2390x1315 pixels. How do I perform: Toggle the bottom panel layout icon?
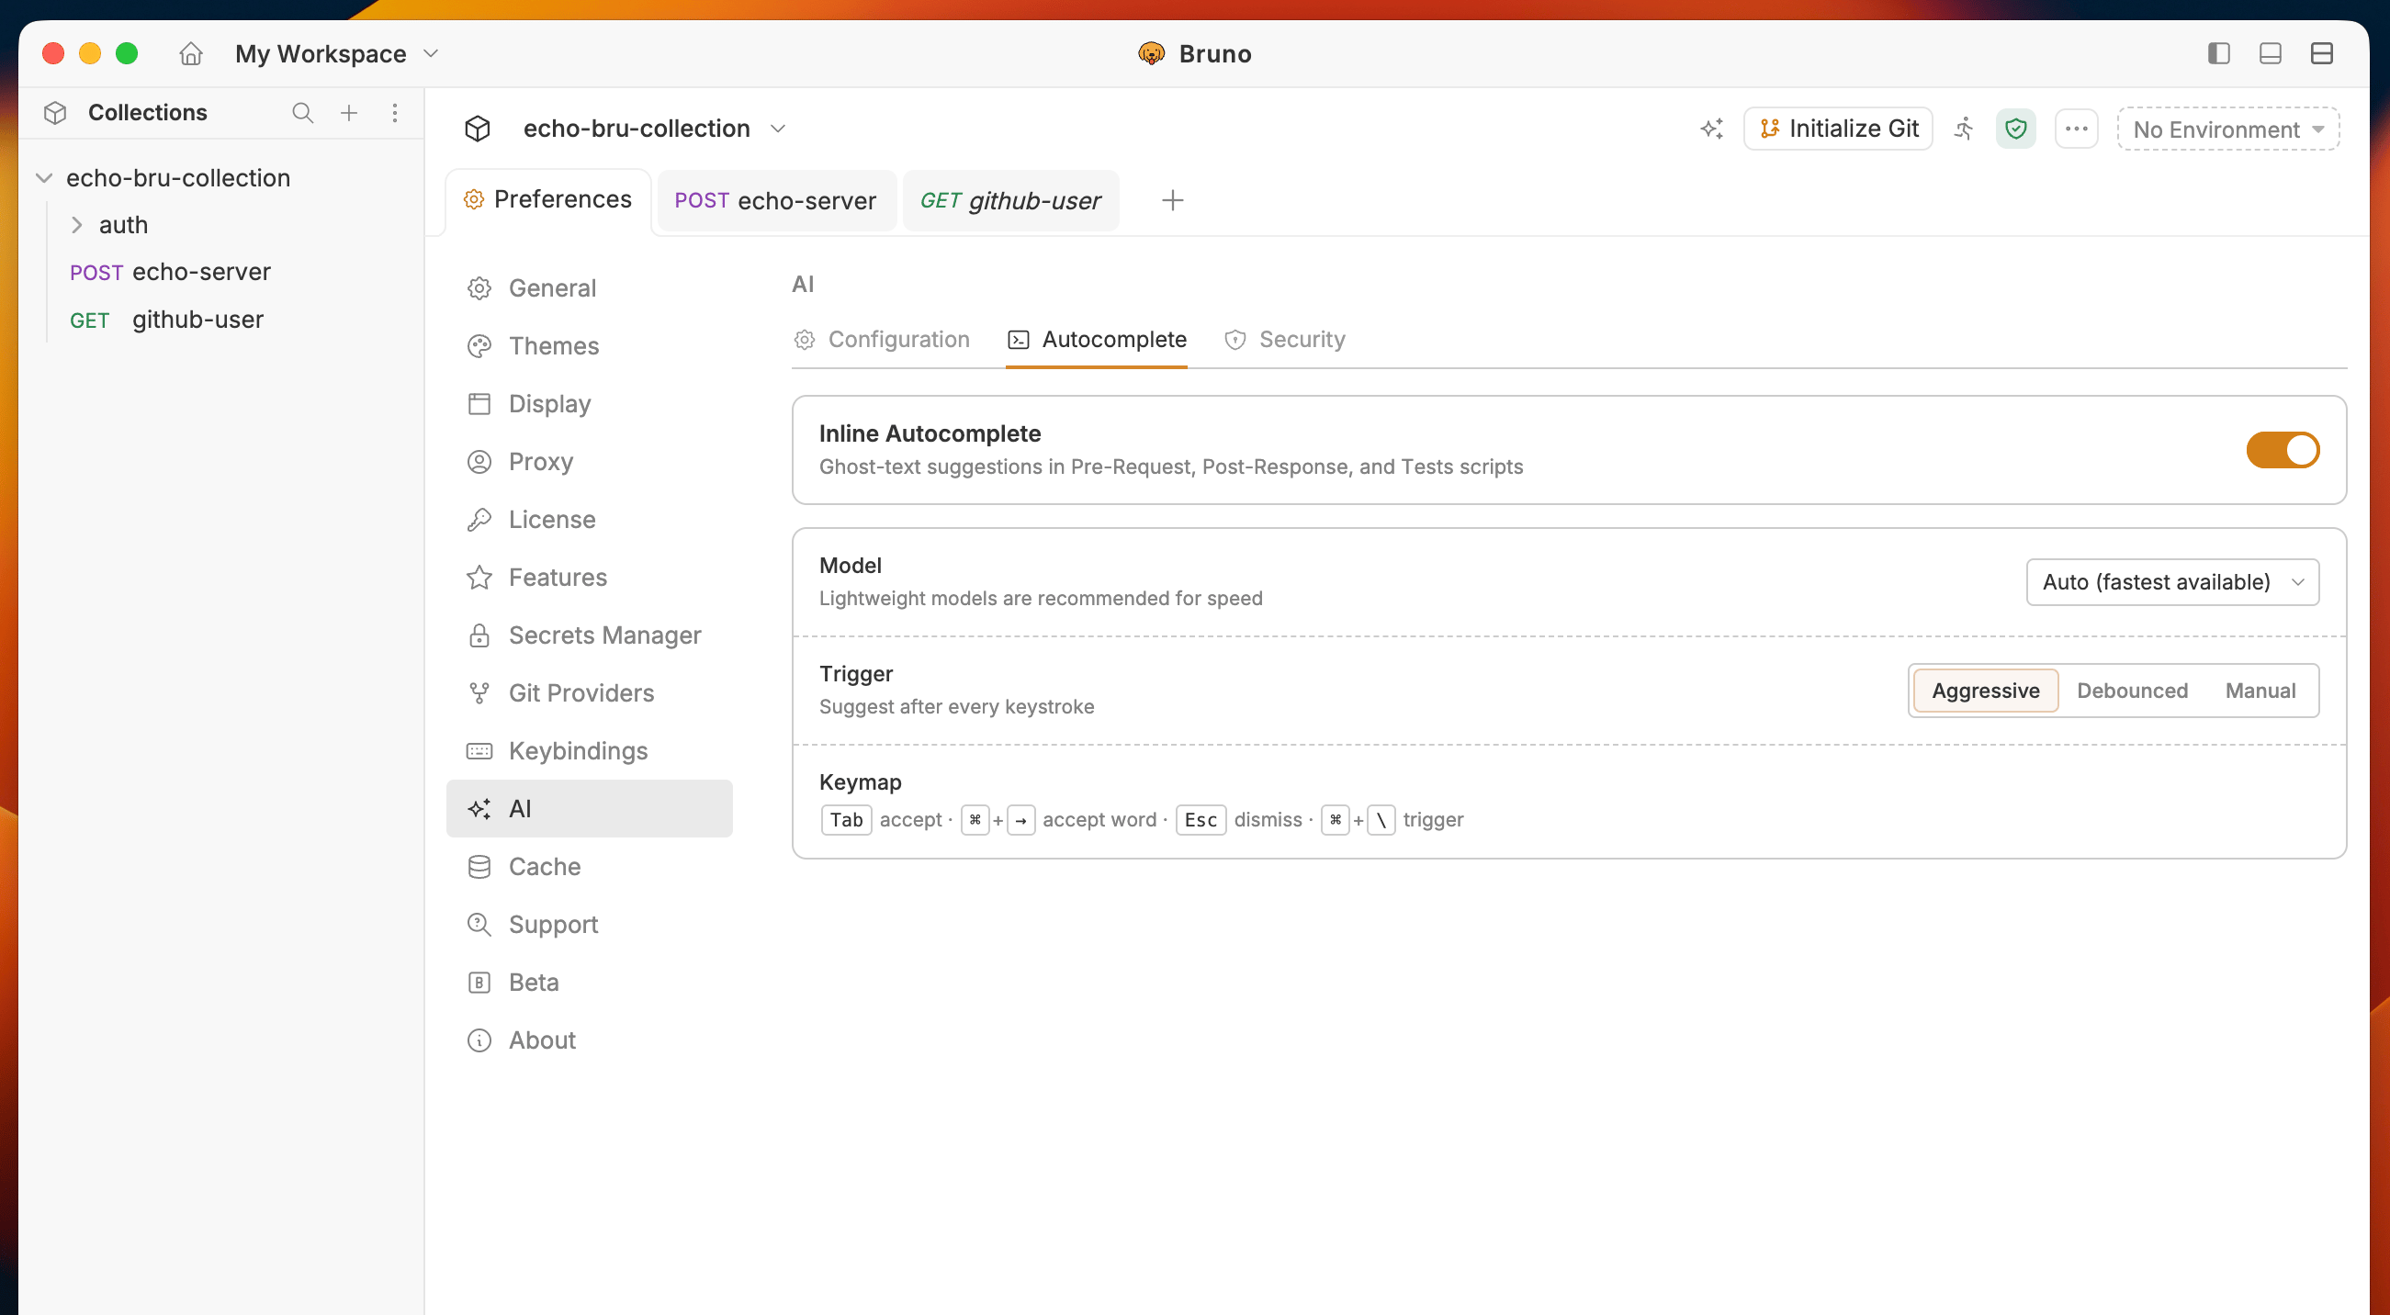coord(2271,54)
